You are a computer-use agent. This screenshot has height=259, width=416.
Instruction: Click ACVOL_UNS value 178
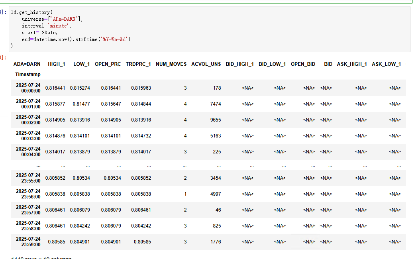pos(217,88)
